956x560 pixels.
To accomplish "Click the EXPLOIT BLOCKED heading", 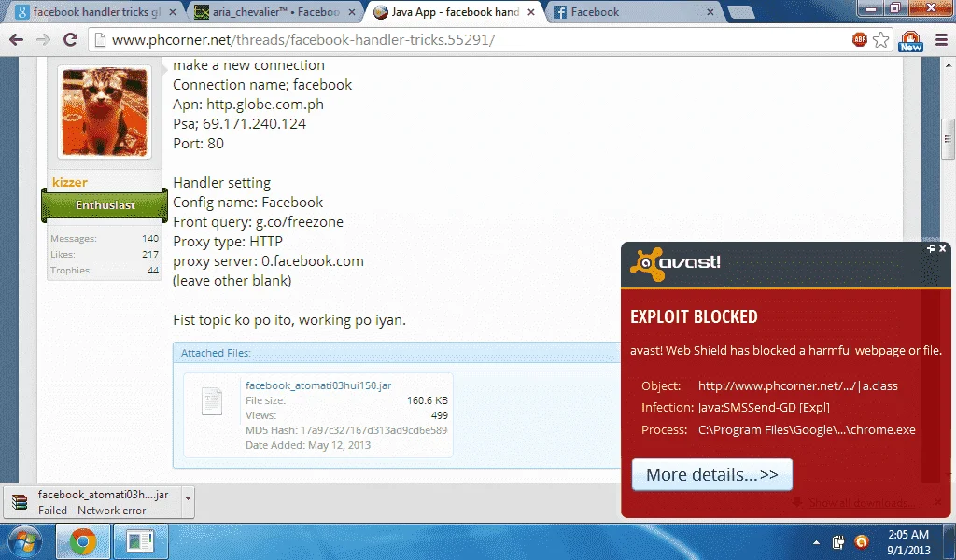I will coord(694,316).
